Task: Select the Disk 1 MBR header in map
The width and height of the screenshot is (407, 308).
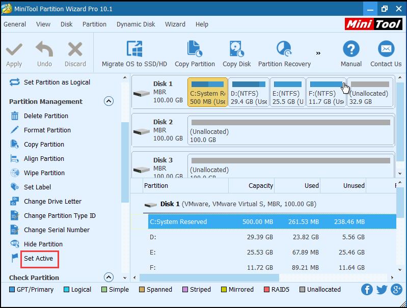Action: [x=158, y=92]
